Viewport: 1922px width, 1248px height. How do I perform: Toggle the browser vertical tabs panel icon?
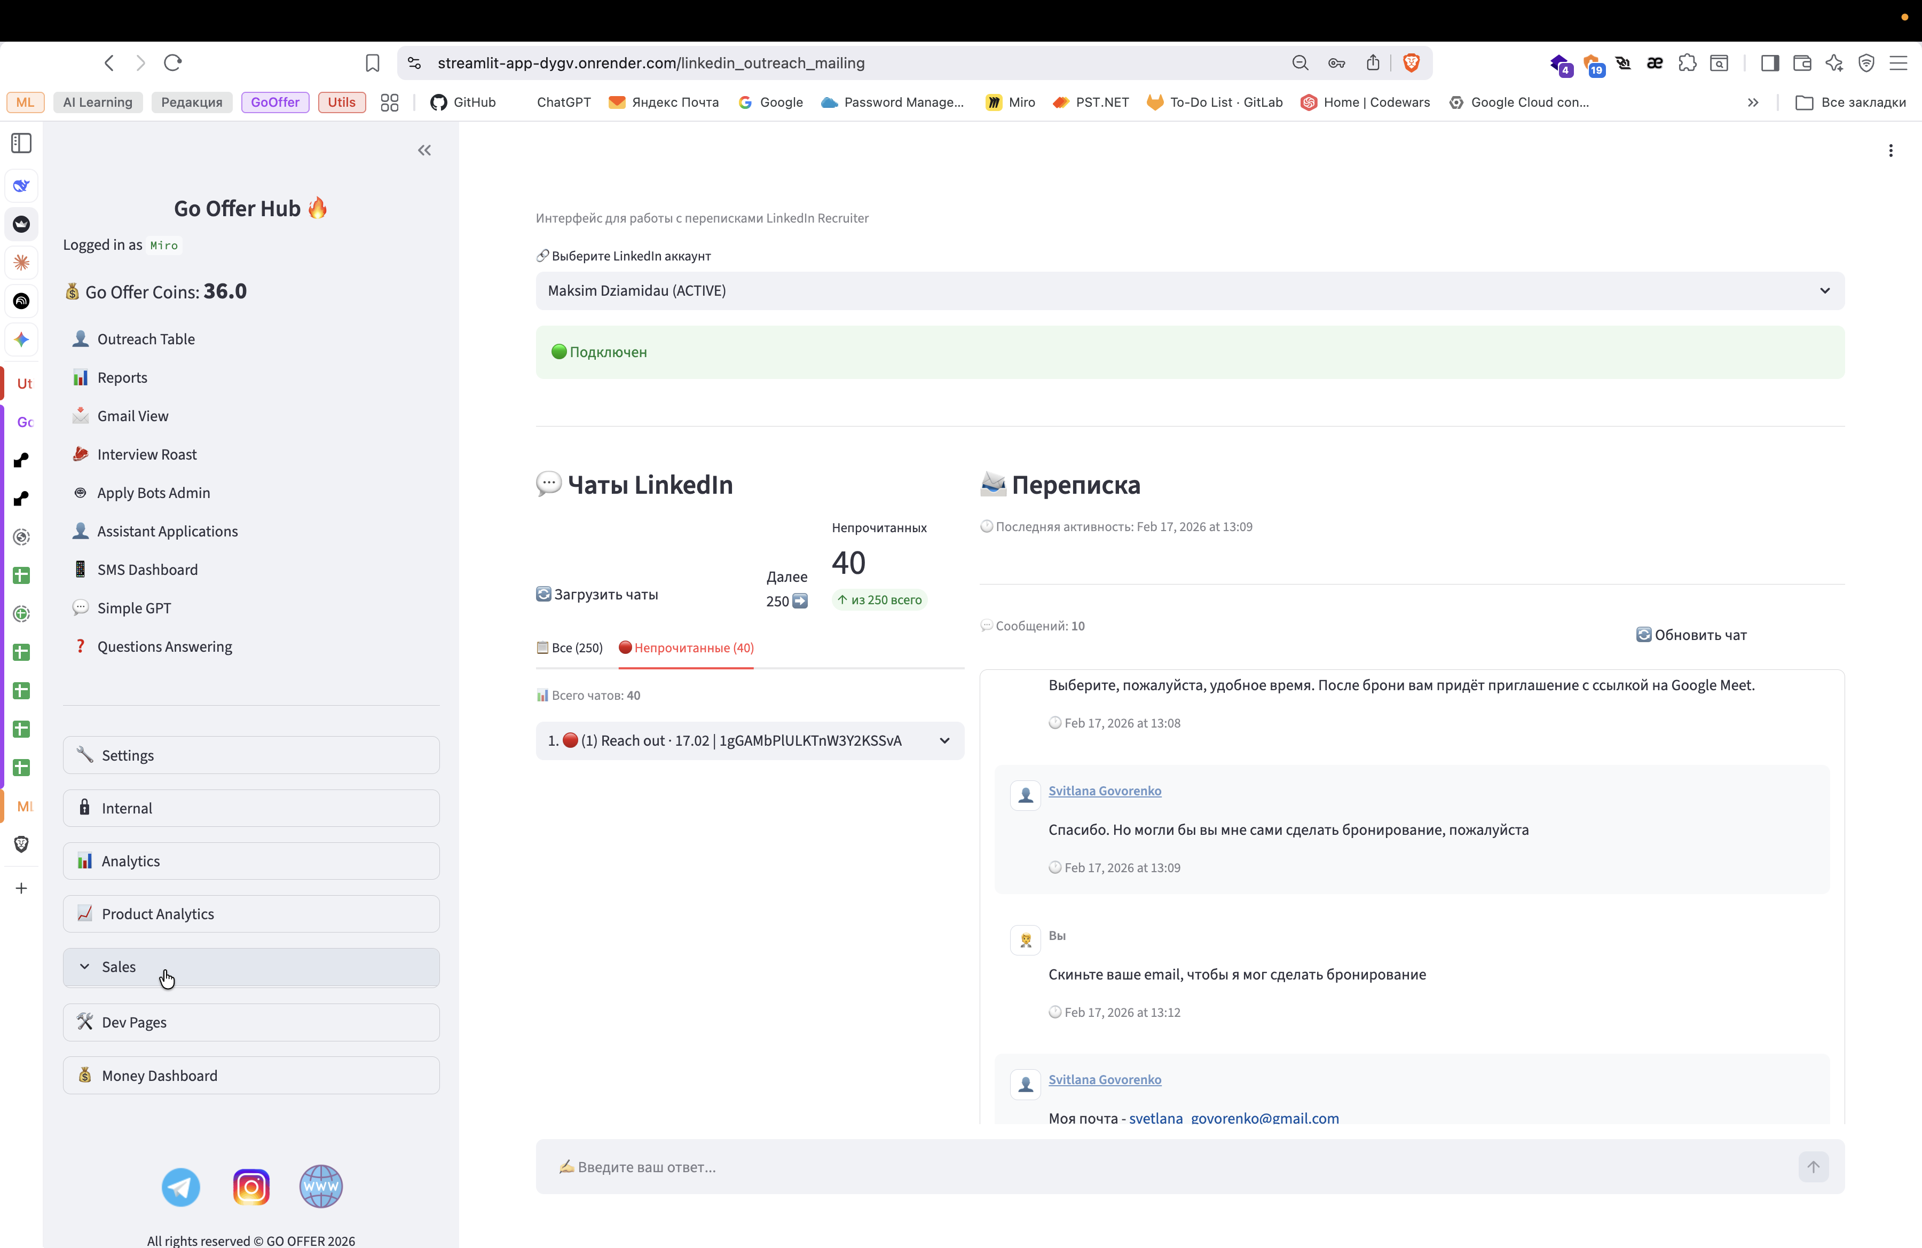[22, 143]
